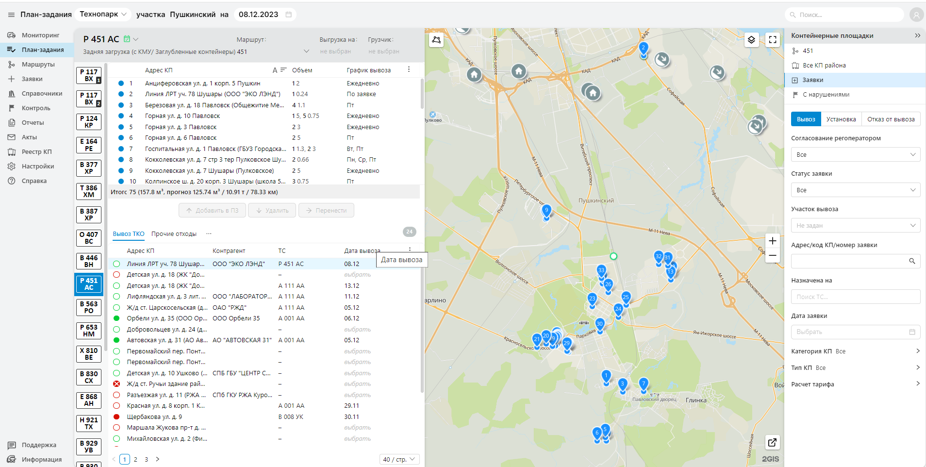Image resolution: width=926 pixels, height=467 pixels.
Task: Click the Адрес/код КП search field
Action: pos(849,261)
